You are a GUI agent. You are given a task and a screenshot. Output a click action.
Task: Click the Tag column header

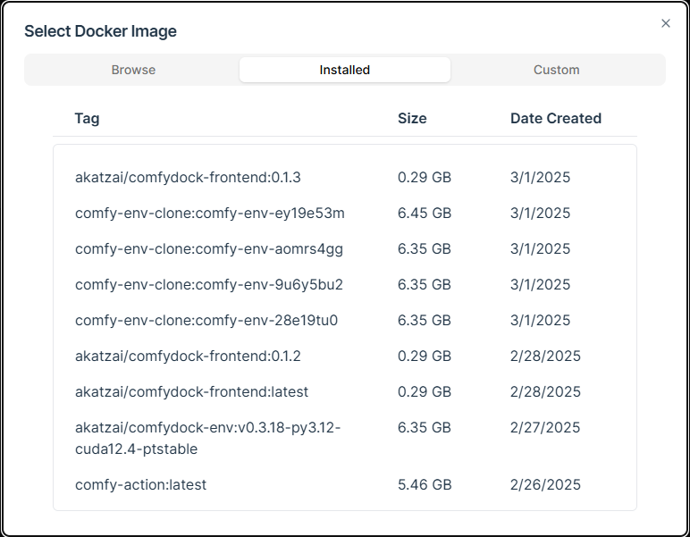tap(87, 118)
